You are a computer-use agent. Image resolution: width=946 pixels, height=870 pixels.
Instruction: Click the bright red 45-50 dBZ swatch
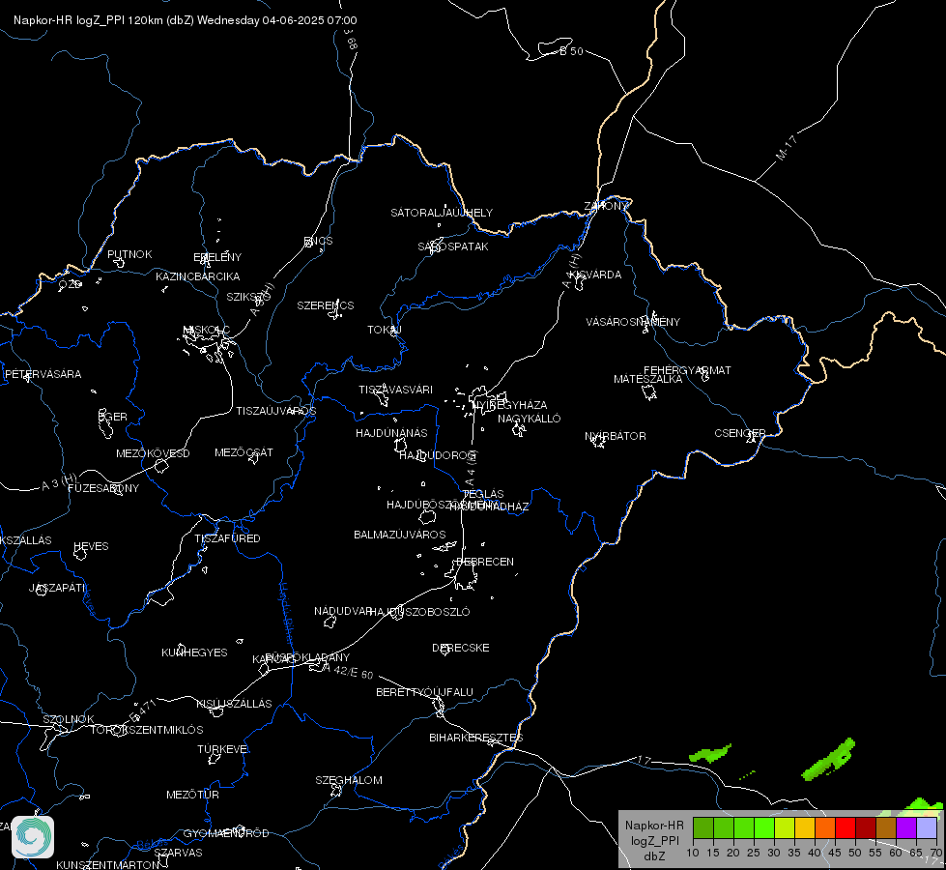coord(846,828)
